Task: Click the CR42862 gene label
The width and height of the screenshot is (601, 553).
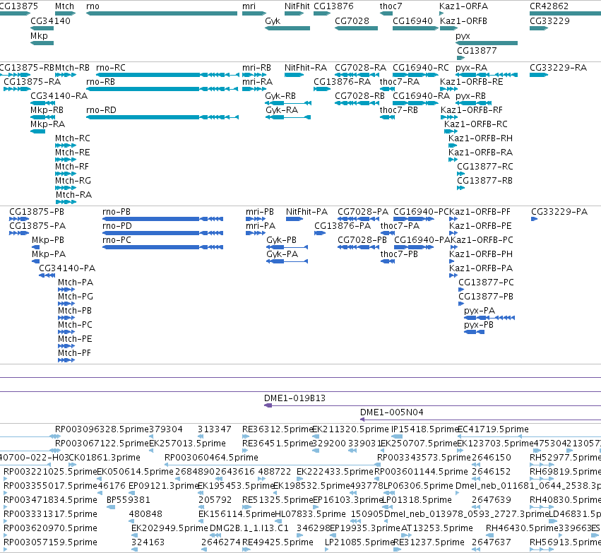Action: click(x=549, y=6)
